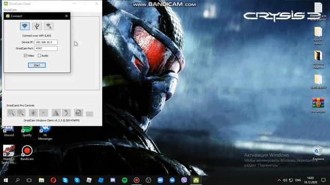
Task: Select the WiFi Server mode icon
Action: pyautogui.click(x=49, y=26)
